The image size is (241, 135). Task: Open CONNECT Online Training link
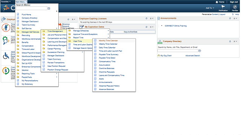(x=175, y=26)
